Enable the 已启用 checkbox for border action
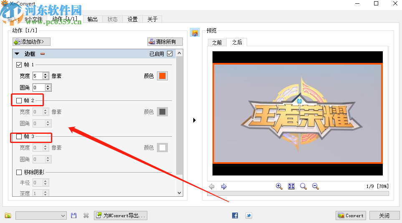Screen dimensions: 402x223 point(170,54)
